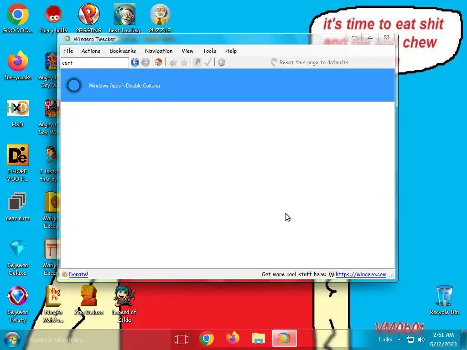Open the HxD desktop icon
Screen dimensions: 467x350
18,113
